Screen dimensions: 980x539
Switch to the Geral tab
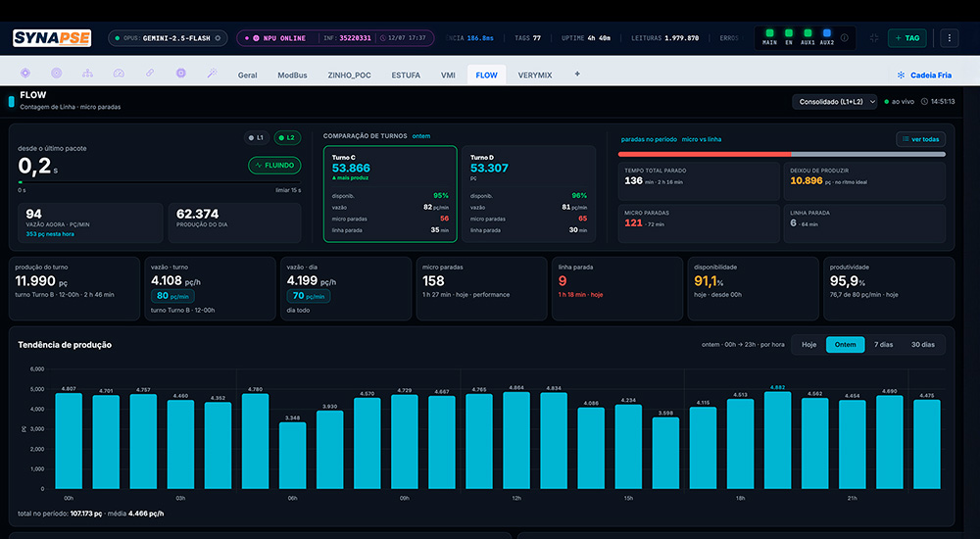(x=248, y=75)
